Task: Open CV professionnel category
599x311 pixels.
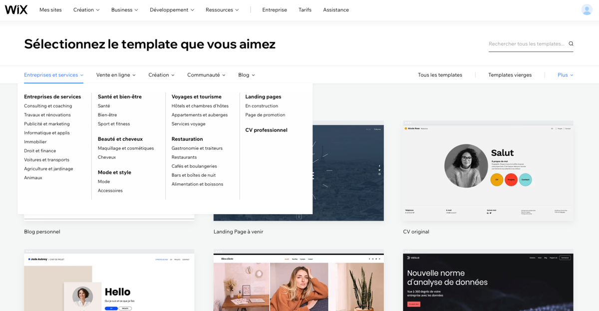Action: pos(266,130)
